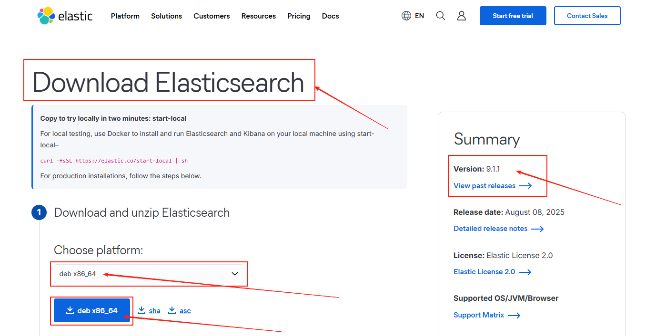This screenshot has width=666, height=336.
Task: Open the user account icon
Action: click(461, 16)
